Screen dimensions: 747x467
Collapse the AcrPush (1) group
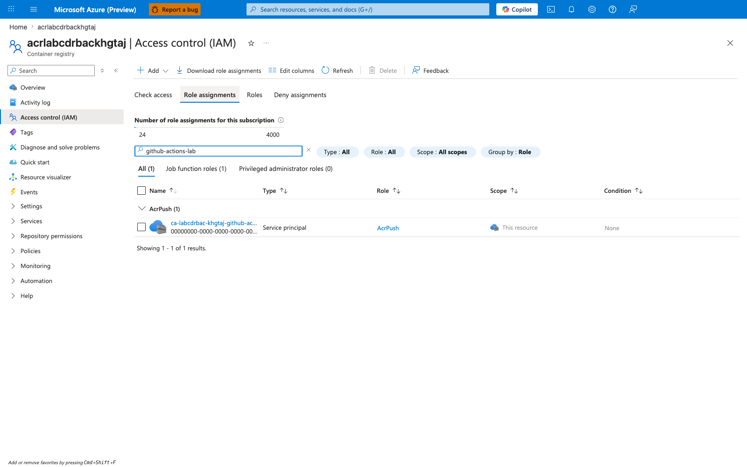[x=141, y=208]
